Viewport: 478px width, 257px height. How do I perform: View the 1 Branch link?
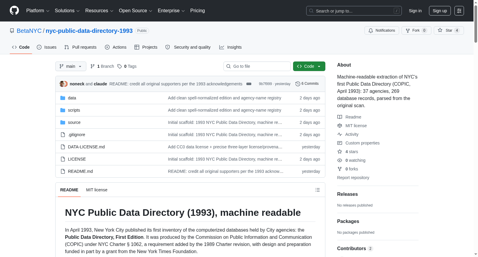[x=102, y=66]
